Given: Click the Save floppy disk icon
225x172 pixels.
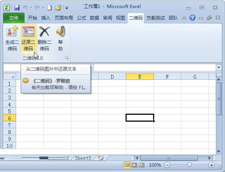Looking at the screenshot, I should 17,8.
